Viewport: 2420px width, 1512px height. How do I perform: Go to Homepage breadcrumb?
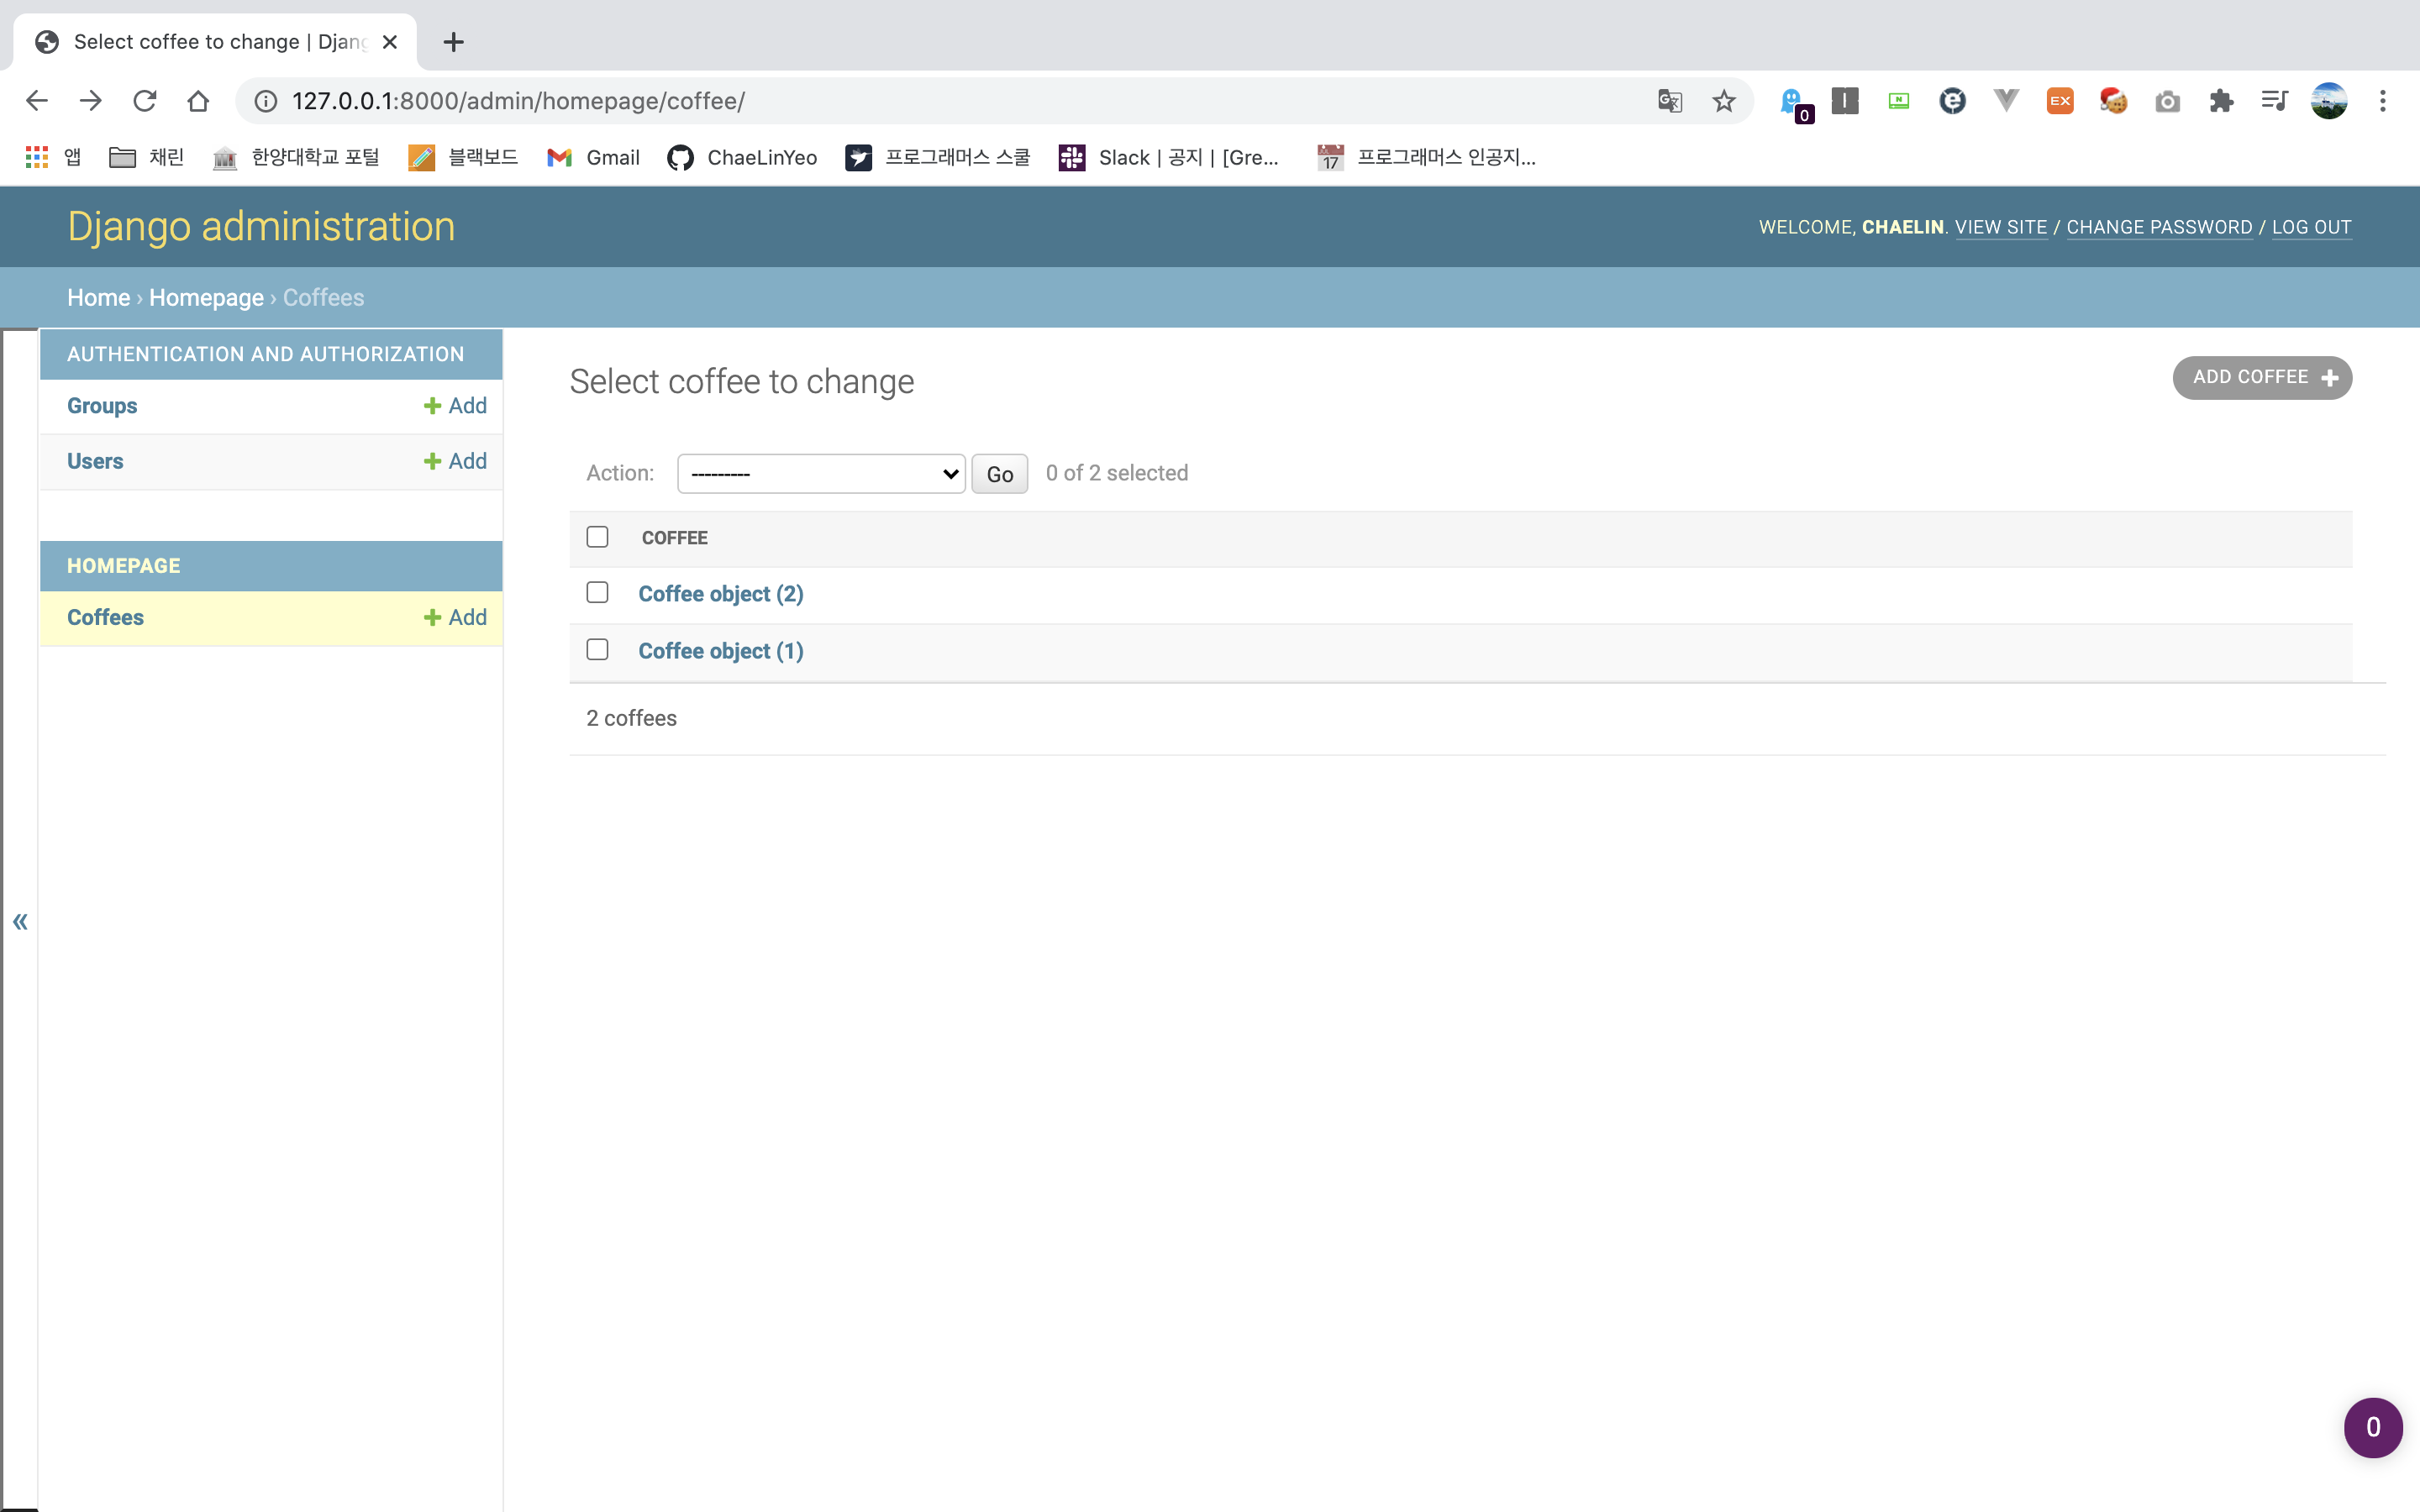206,297
